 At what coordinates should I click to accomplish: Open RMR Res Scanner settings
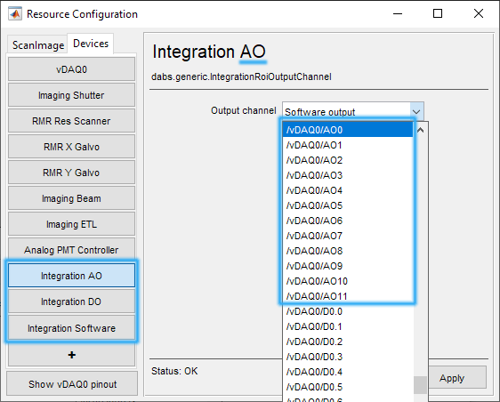[x=71, y=121]
